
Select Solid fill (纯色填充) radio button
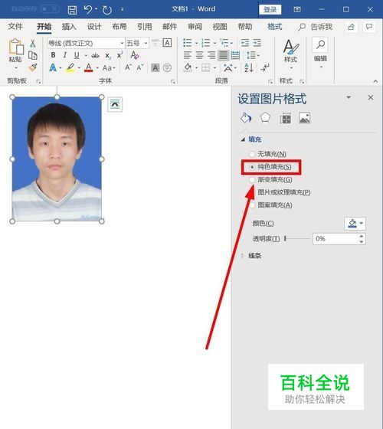tap(252, 167)
